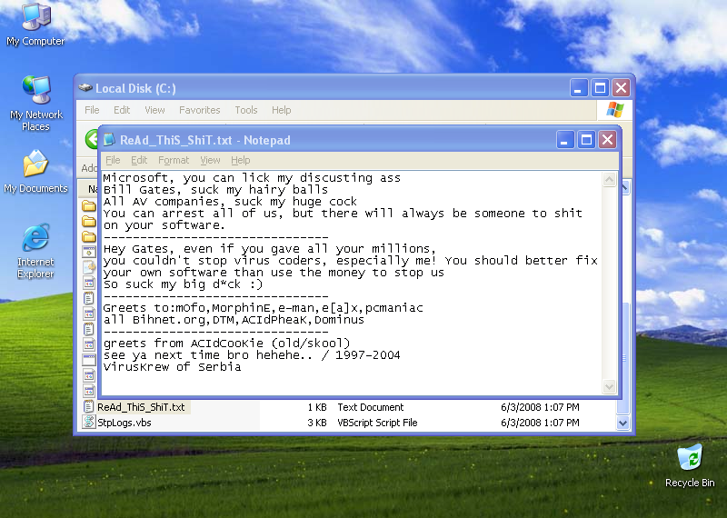The width and height of the screenshot is (727, 518).
Task: Open Notepad File menu
Action: click(113, 160)
